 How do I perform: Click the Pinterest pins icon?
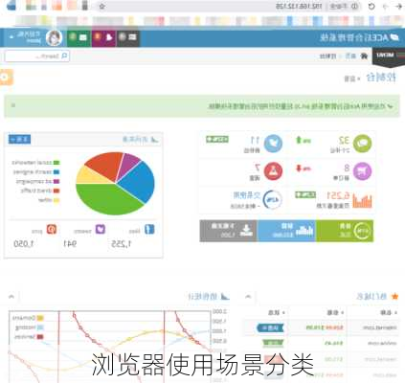point(52,229)
